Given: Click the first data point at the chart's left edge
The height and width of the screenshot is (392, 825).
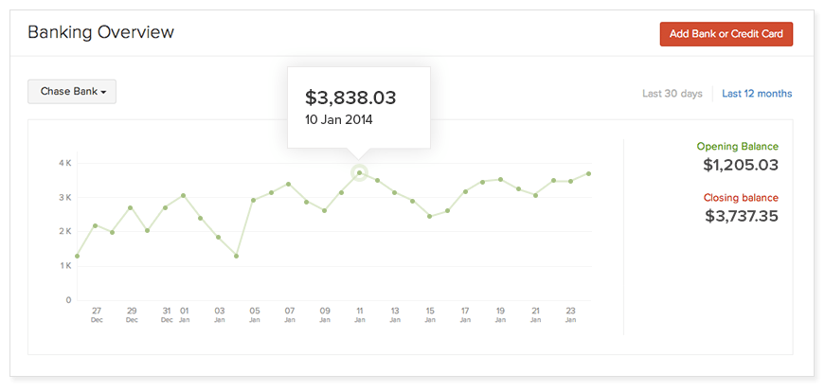Looking at the screenshot, I should point(77,256).
